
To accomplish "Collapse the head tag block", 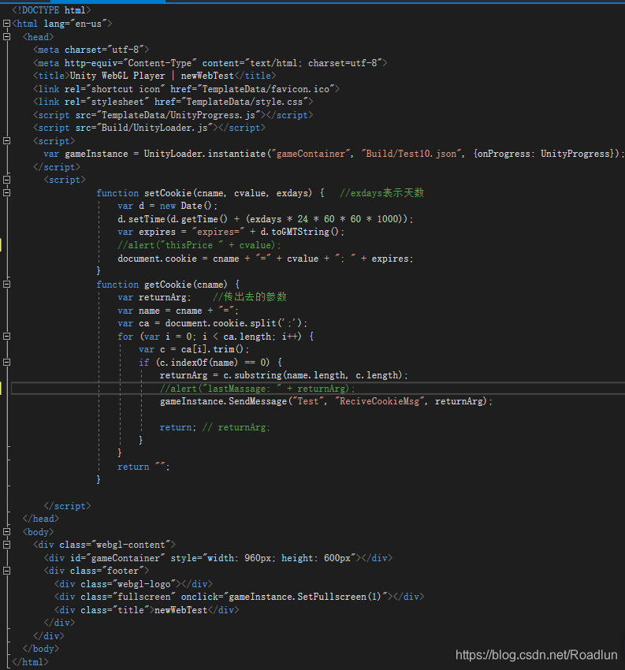I will 6,37.
